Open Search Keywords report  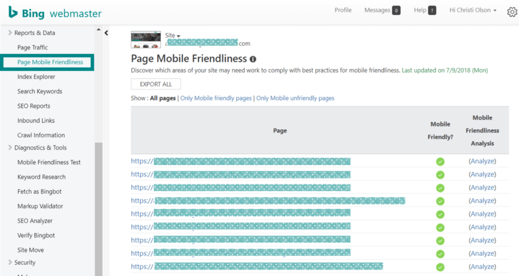pos(40,91)
